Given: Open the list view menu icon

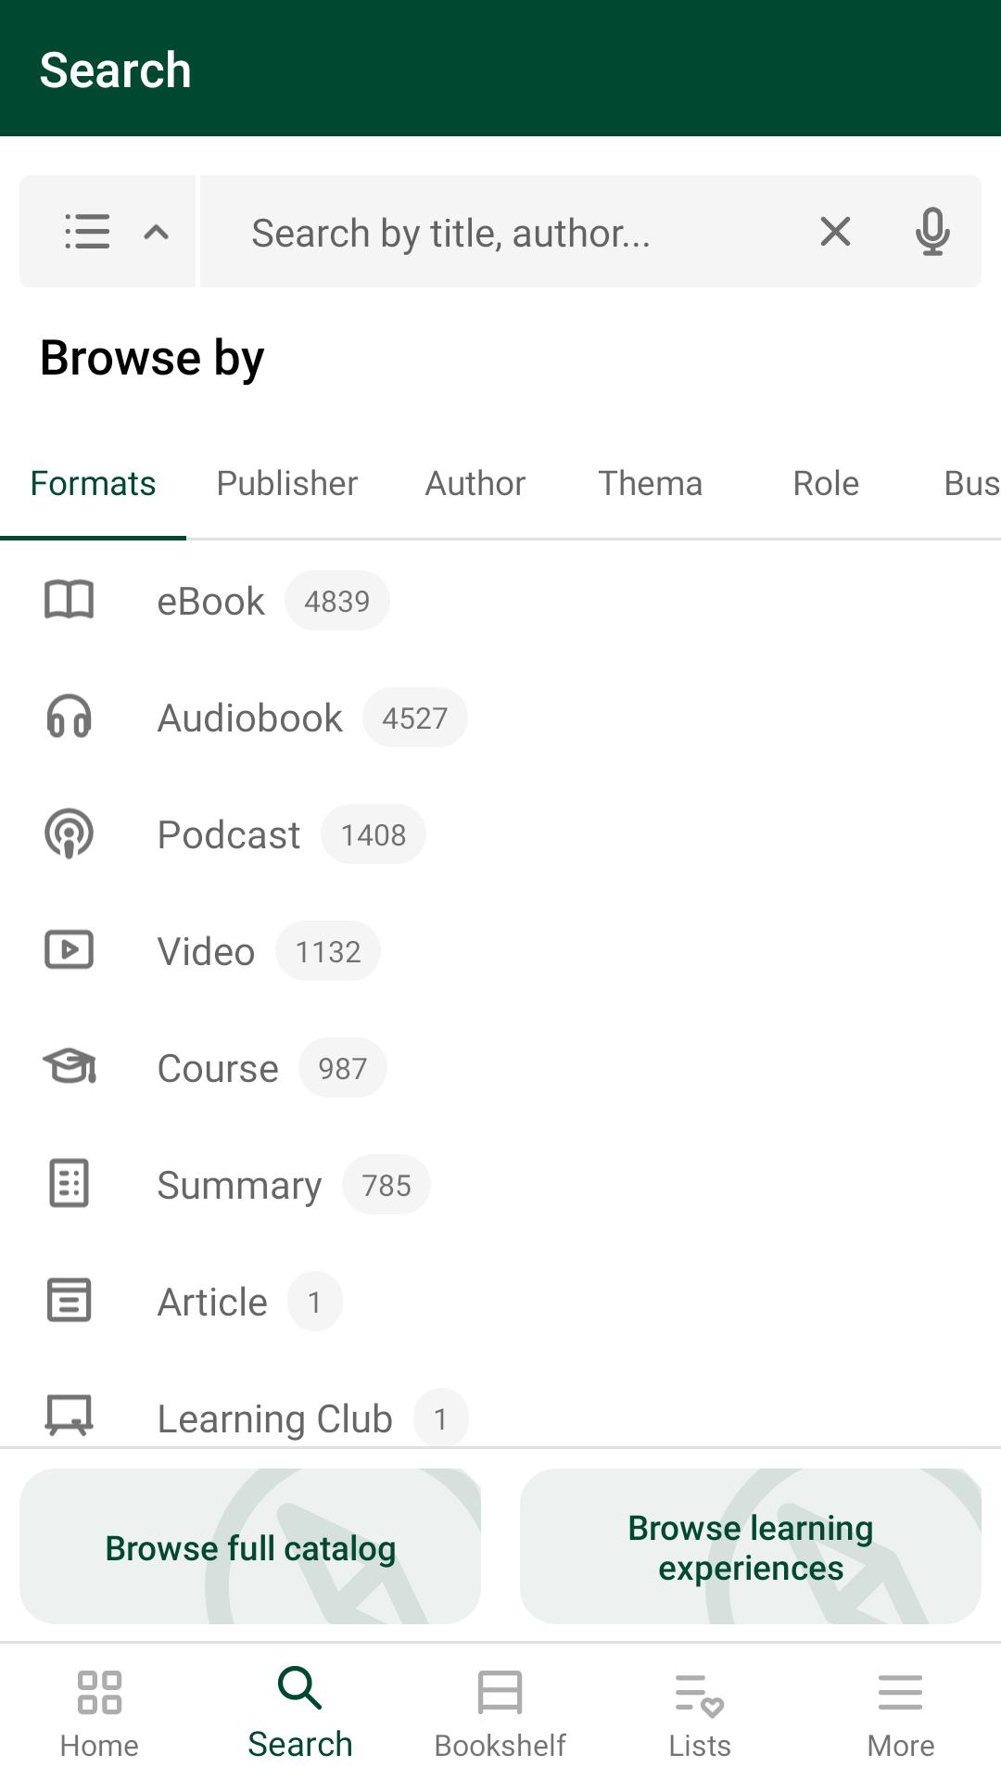Looking at the screenshot, I should point(87,231).
